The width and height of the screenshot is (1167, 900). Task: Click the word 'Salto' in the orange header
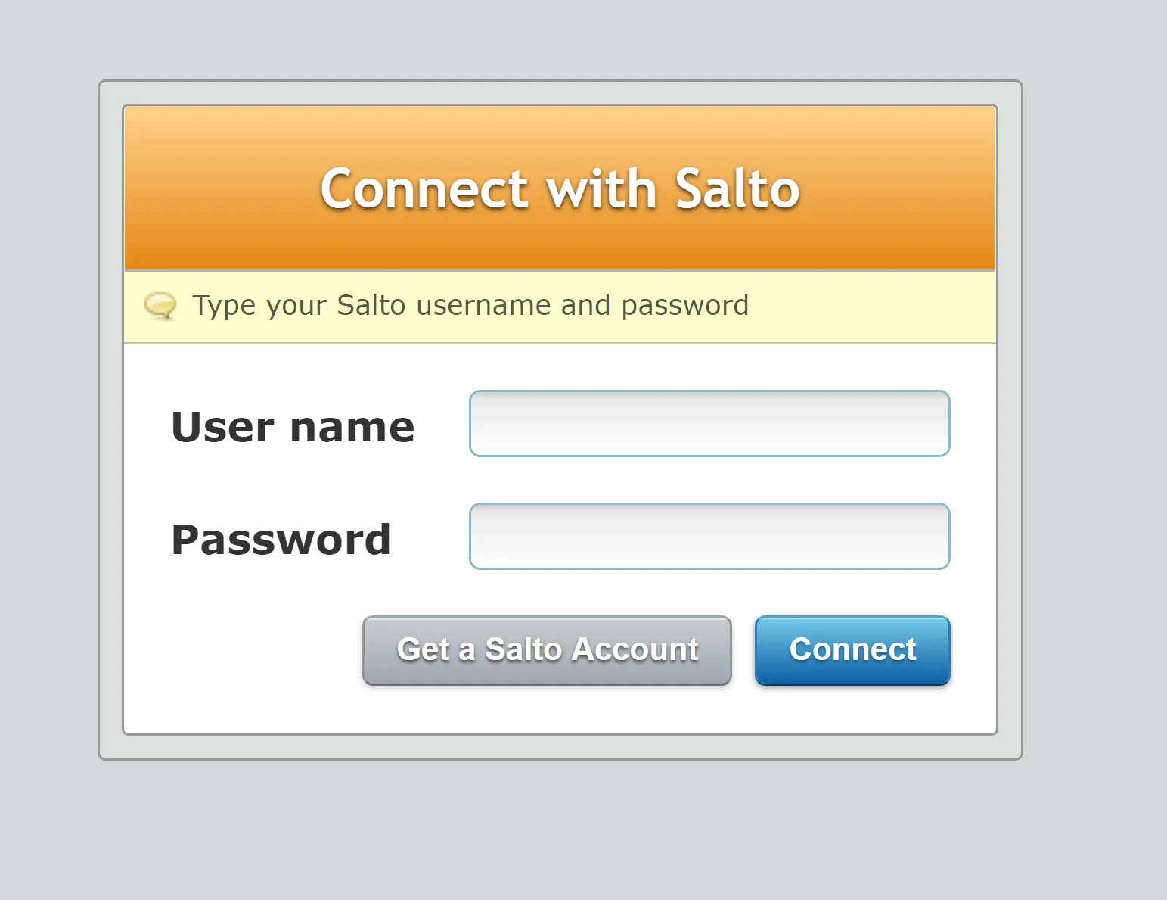point(737,188)
